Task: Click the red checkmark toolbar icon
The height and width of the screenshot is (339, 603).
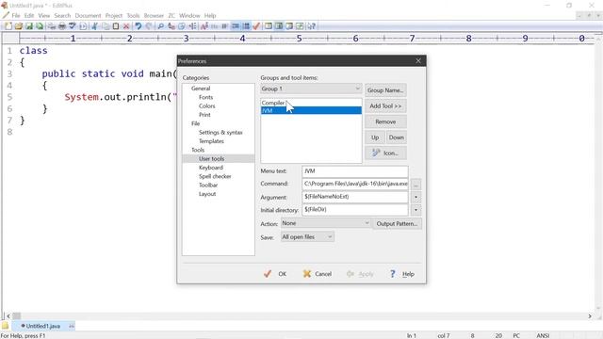Action: 256,26
